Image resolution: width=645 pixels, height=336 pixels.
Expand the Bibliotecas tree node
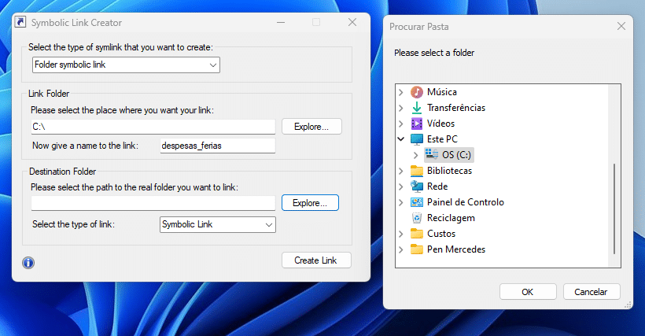coord(401,171)
